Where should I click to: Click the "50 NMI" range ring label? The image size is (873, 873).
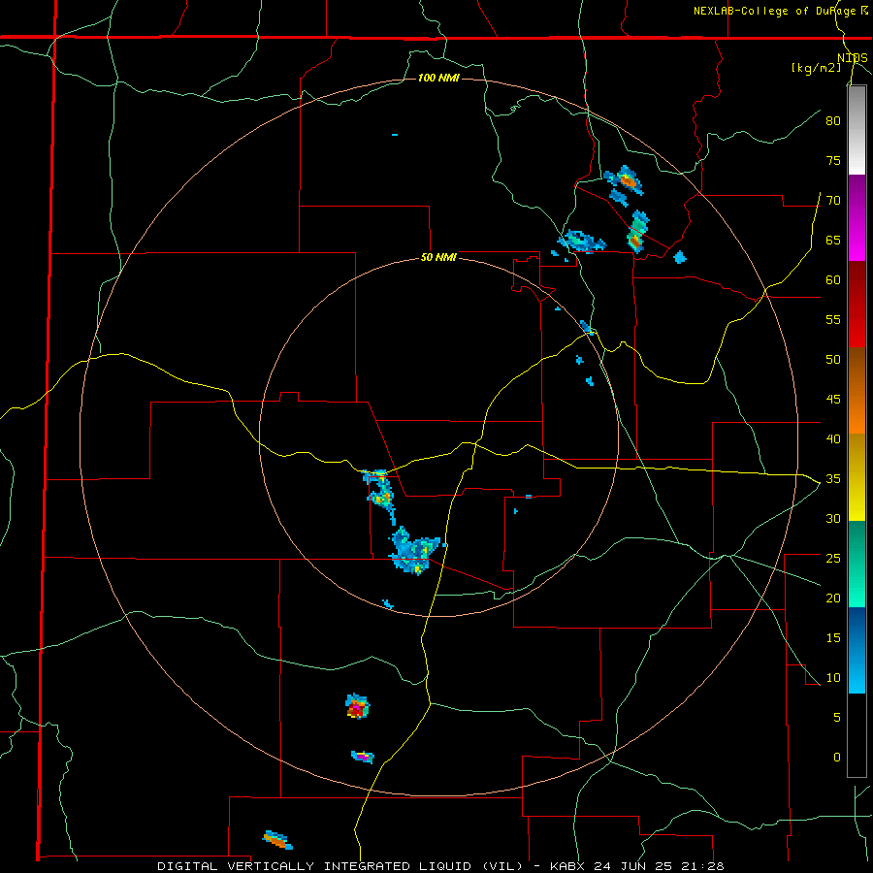coord(438,257)
